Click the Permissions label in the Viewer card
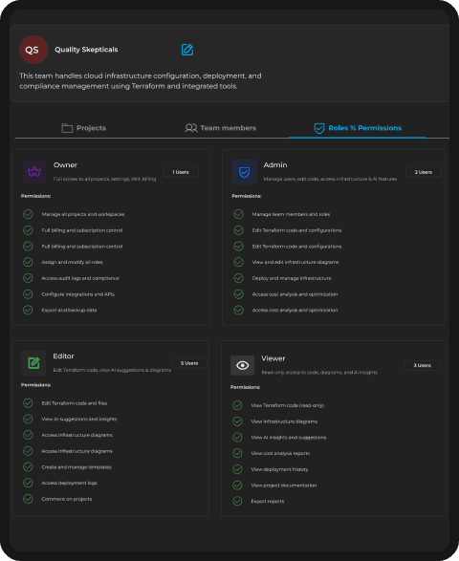The height and width of the screenshot is (561, 459). tap(245, 387)
